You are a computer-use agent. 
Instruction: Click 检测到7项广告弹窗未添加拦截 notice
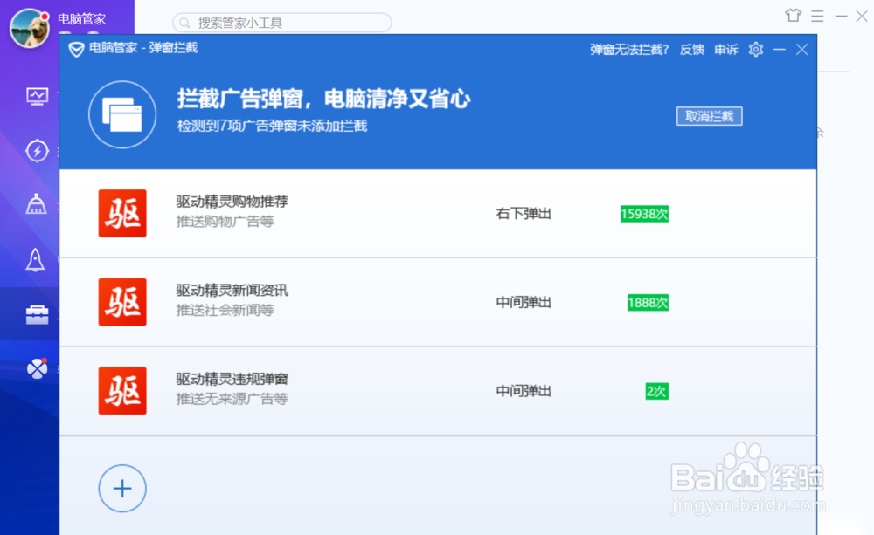pyautogui.click(x=272, y=126)
